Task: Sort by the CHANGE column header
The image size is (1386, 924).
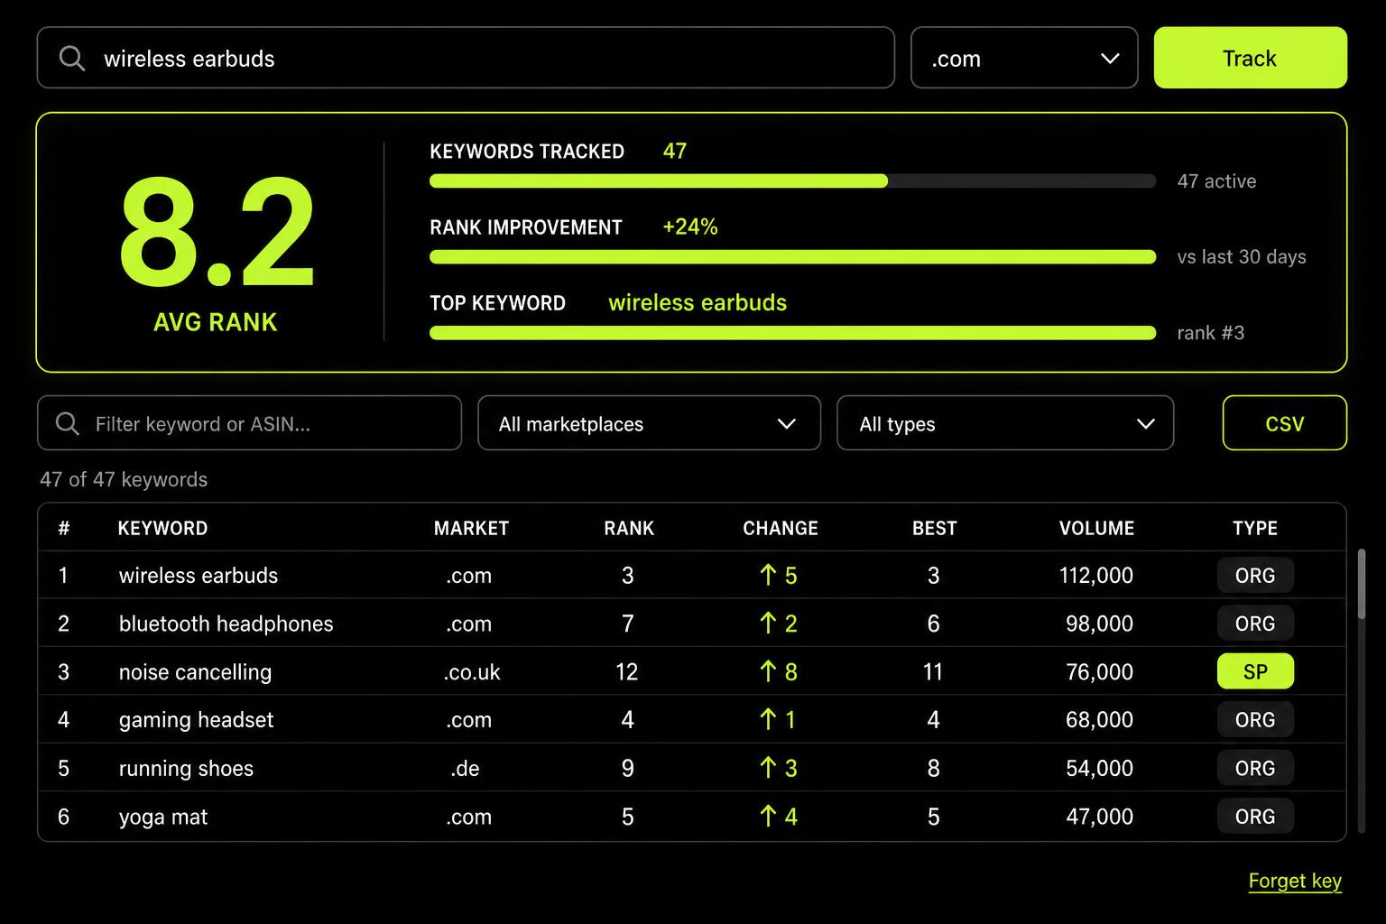Action: tap(781, 528)
